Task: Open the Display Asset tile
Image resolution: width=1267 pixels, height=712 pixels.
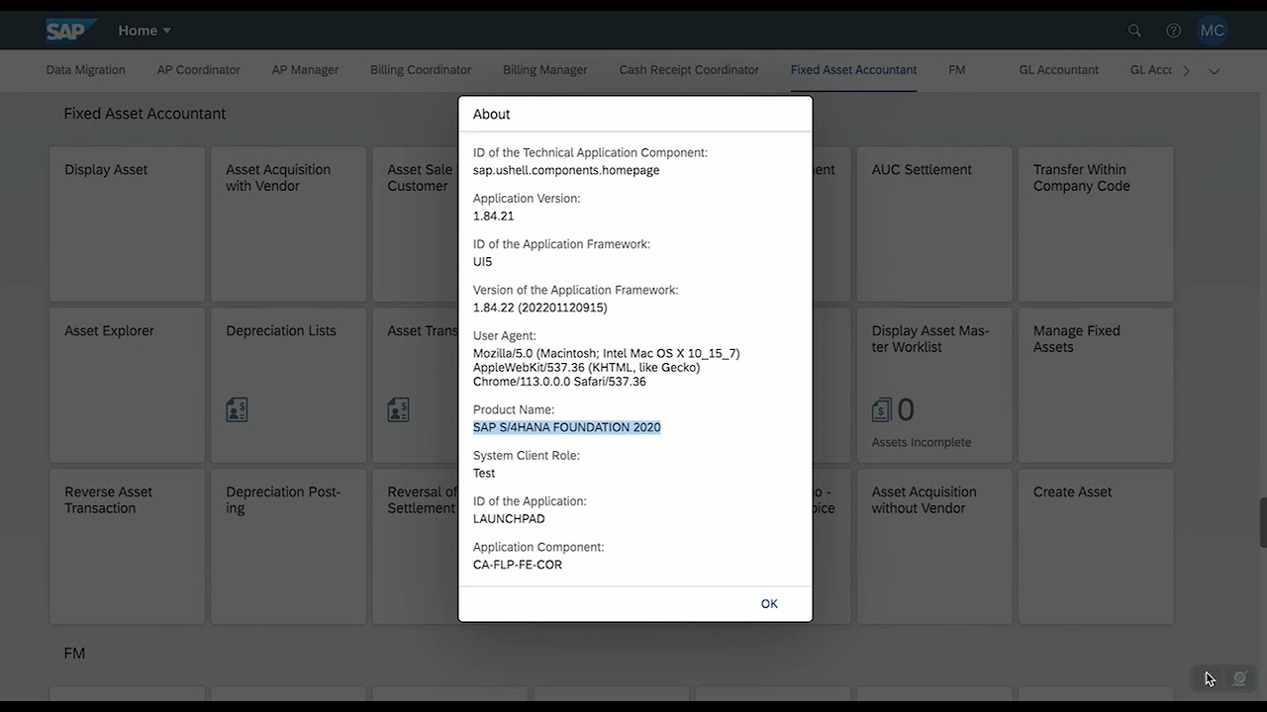Action: (127, 224)
